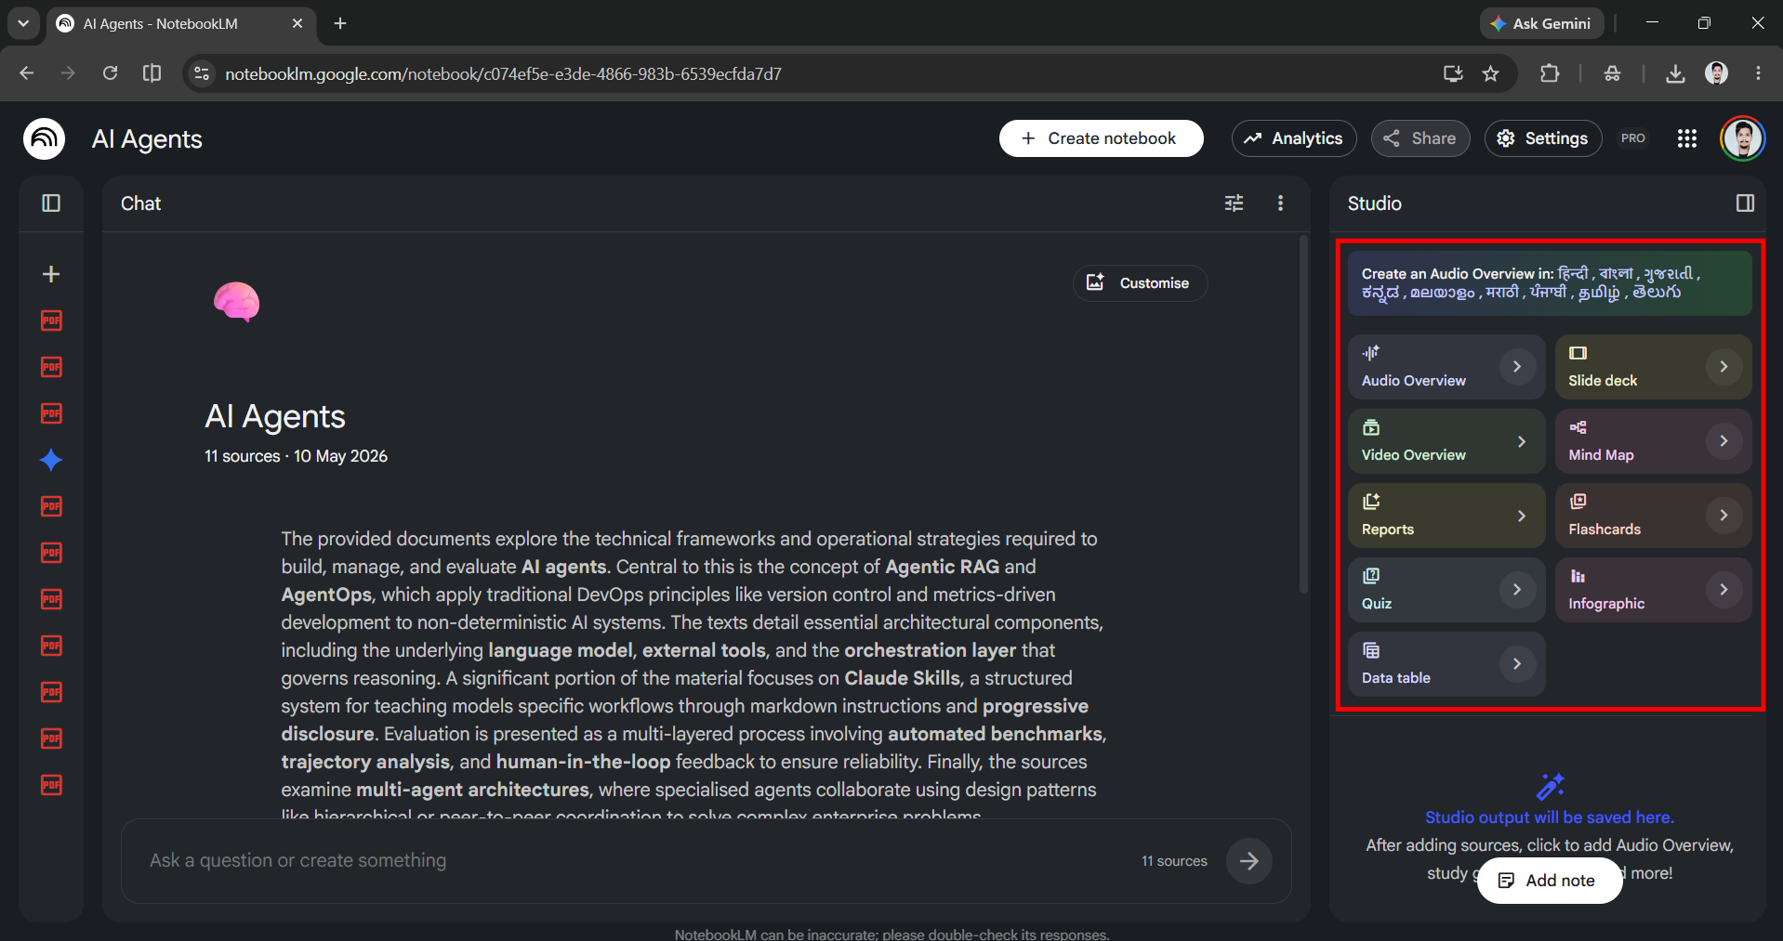The image size is (1783, 941).
Task: Open the chat three-dot options menu
Action: click(1280, 203)
